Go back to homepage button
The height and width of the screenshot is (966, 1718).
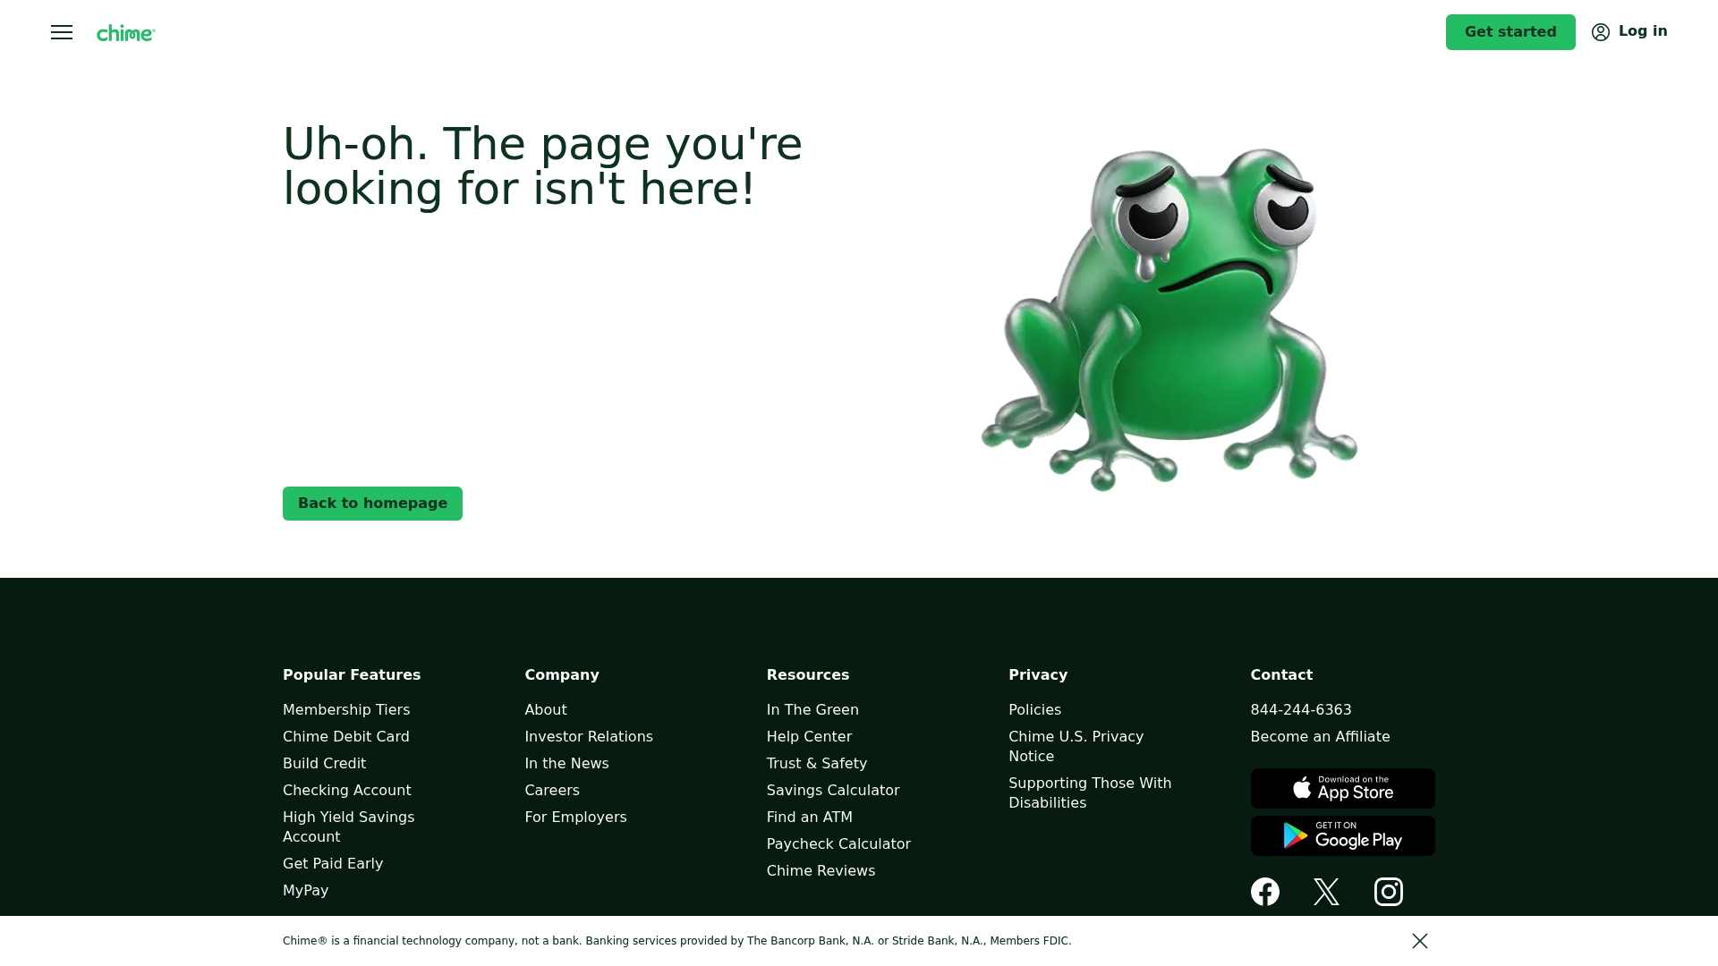[x=372, y=504]
